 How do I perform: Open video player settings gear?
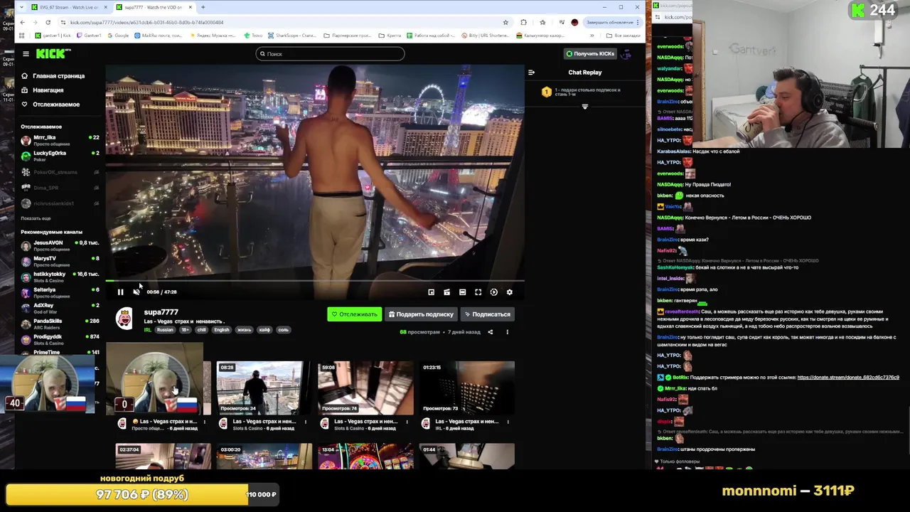(x=509, y=292)
